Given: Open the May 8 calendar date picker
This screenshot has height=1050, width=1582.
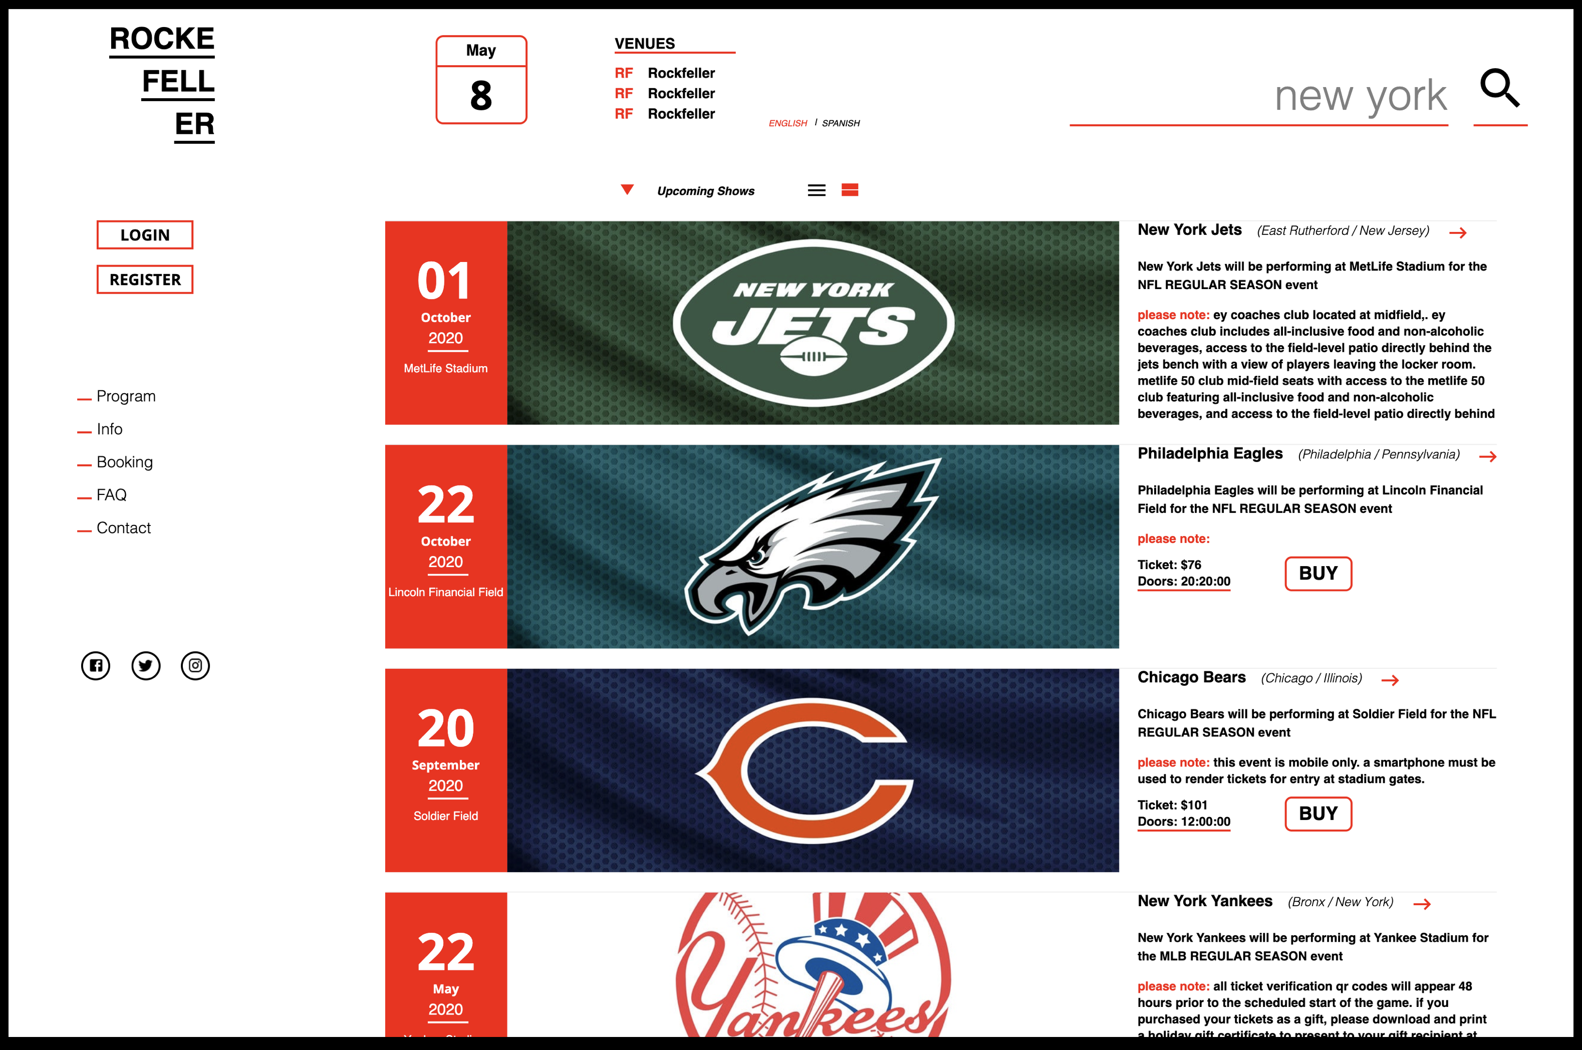Looking at the screenshot, I should pos(481,80).
